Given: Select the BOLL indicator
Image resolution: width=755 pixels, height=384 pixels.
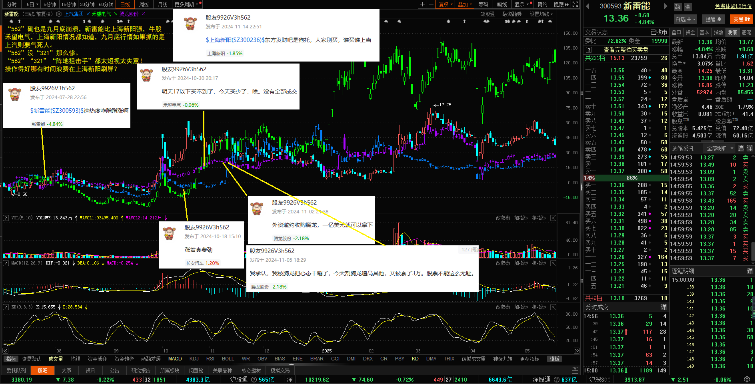Looking at the screenshot, I should point(228,359).
